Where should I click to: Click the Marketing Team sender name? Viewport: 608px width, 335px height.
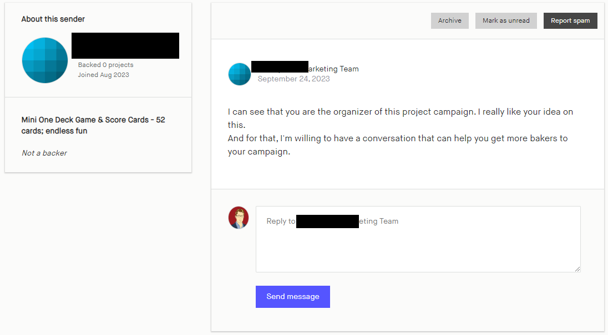pyautogui.click(x=306, y=68)
